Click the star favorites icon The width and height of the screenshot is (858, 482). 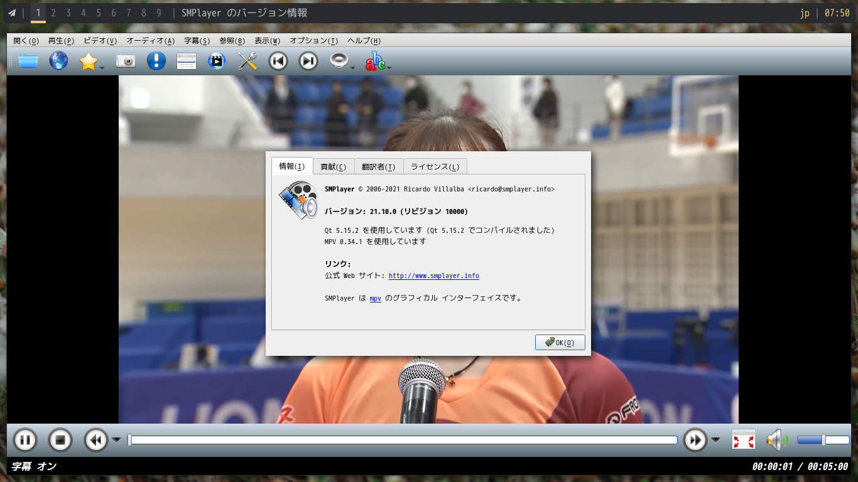click(x=89, y=61)
